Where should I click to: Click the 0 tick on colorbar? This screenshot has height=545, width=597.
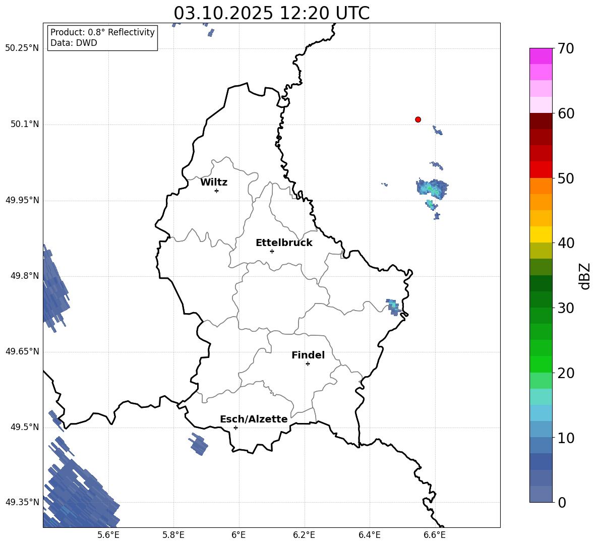562,503
